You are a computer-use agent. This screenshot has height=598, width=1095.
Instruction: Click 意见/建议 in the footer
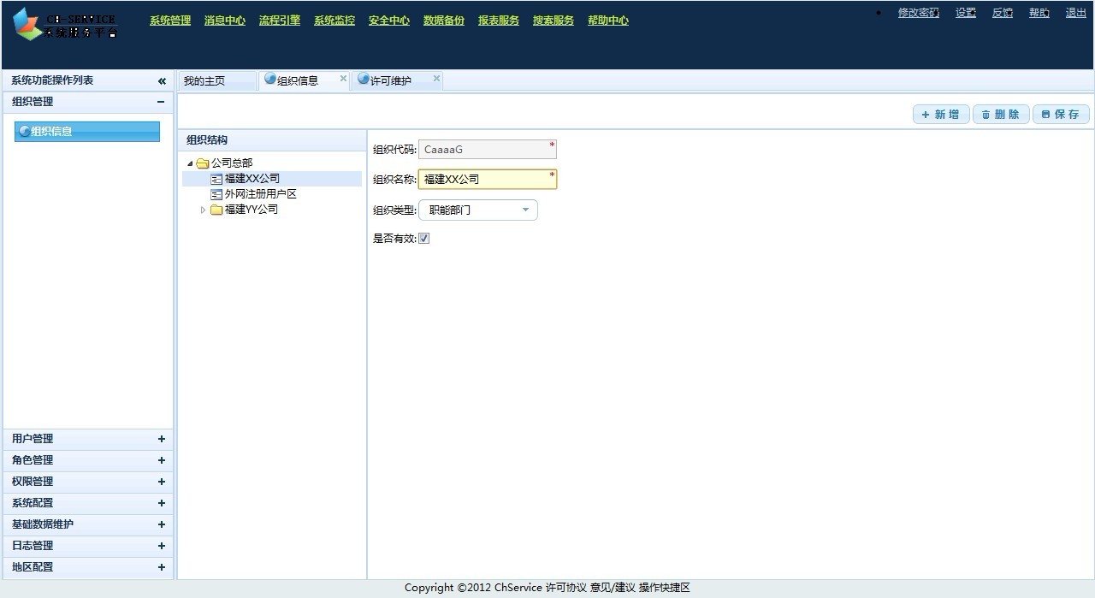click(613, 588)
